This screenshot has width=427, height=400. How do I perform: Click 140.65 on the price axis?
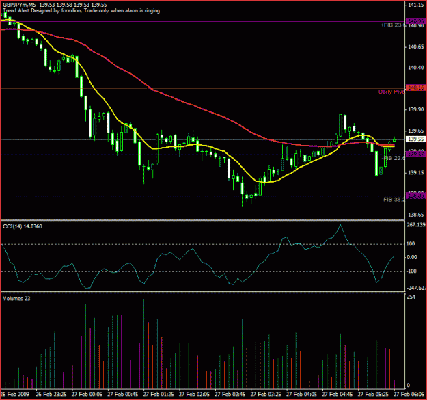416,47
